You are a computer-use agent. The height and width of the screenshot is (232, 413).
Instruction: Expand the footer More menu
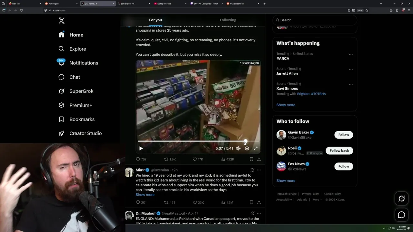coord(317,200)
